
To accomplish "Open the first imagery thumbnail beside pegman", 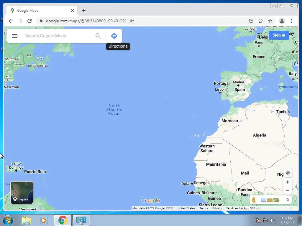I will point(263,200).
